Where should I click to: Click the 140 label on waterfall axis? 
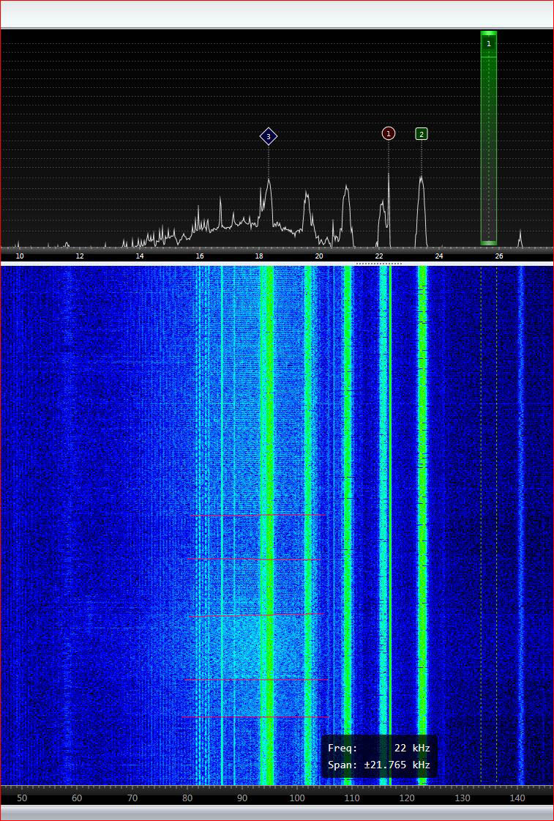pyautogui.click(x=517, y=798)
